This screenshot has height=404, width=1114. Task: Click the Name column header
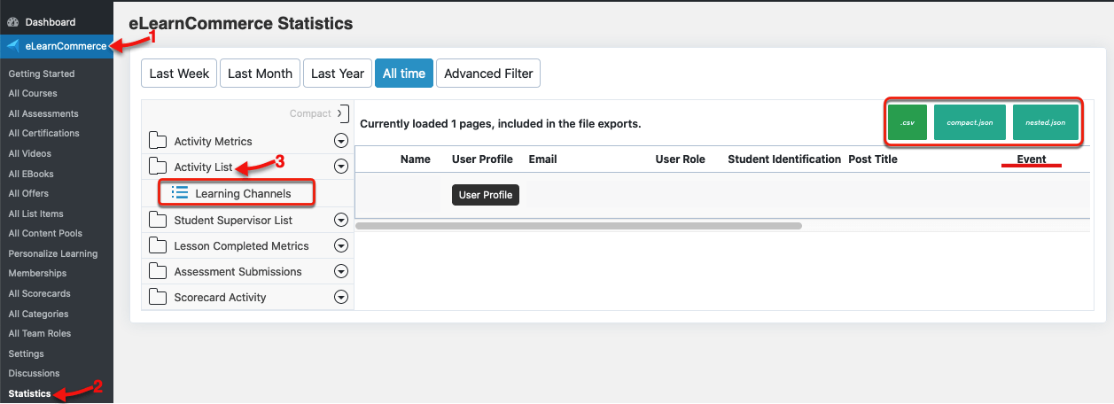point(416,159)
